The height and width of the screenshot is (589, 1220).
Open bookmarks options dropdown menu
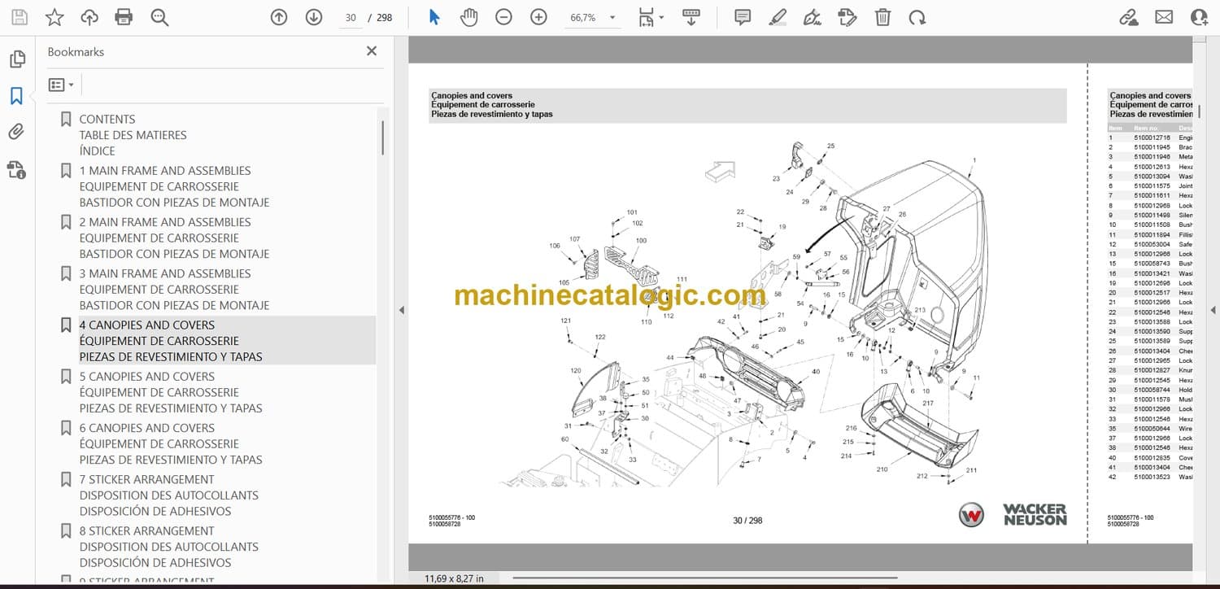[61, 85]
